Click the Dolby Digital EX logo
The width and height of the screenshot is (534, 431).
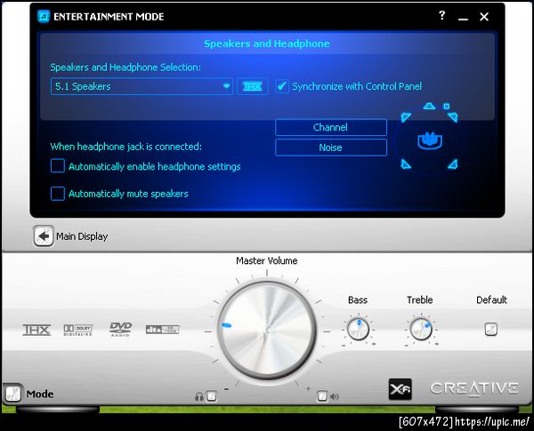point(78,330)
